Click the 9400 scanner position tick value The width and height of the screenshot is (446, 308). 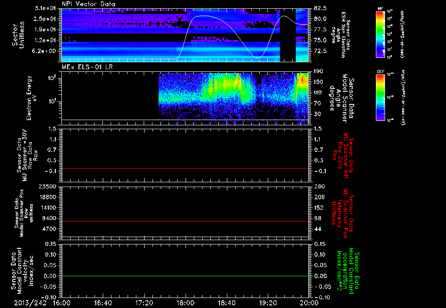[x=50, y=218]
